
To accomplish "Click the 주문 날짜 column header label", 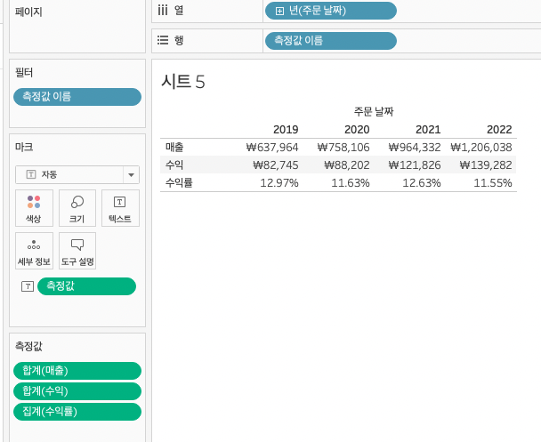I will 374,111.
